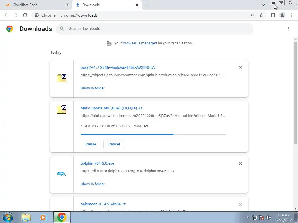Open the side panel icon

click(x=273, y=15)
